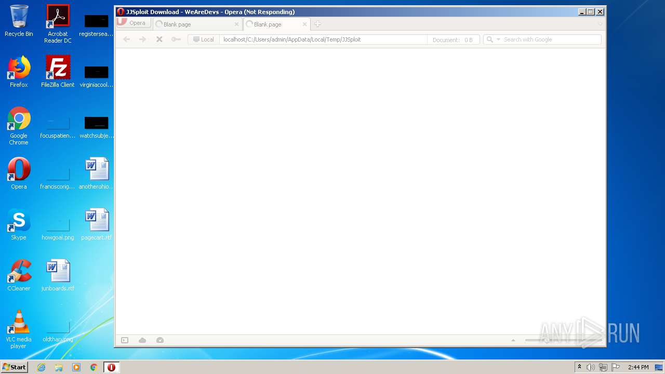The height and width of the screenshot is (374, 665).
Task: Launch Skype from the desktop
Action: [19, 224]
